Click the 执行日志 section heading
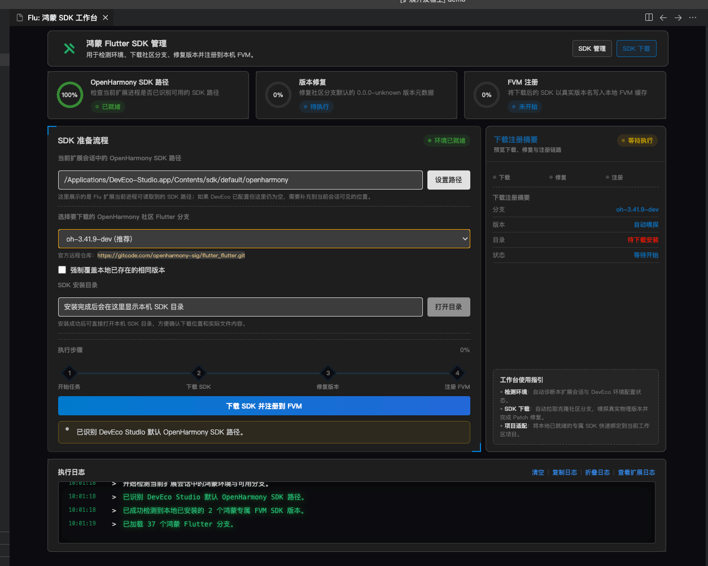708x566 pixels. pos(71,472)
